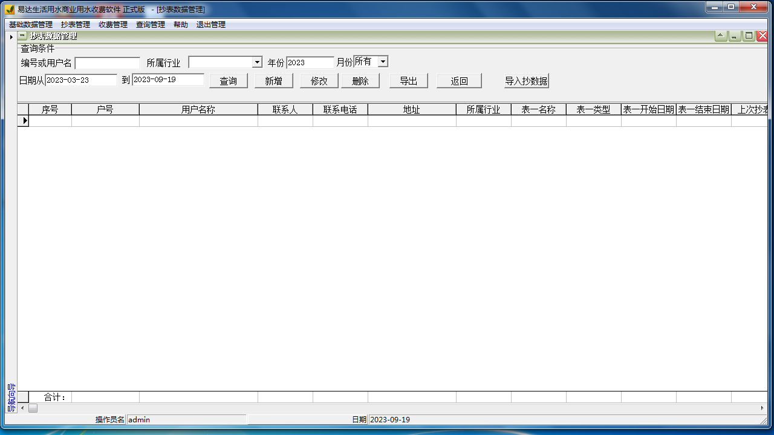
Task: Click the 用户名称 column header
Action: (198, 109)
